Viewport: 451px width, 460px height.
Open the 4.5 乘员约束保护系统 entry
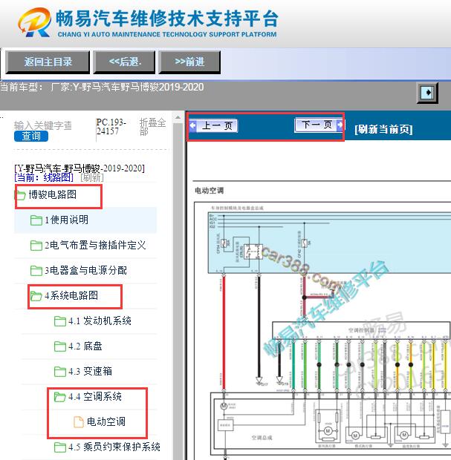114,447
